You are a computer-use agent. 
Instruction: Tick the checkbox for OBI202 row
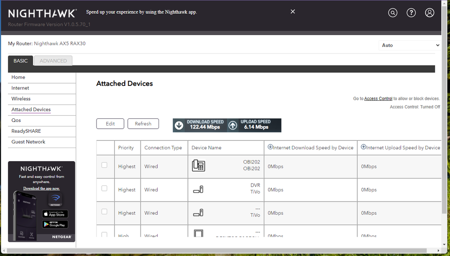(104, 165)
